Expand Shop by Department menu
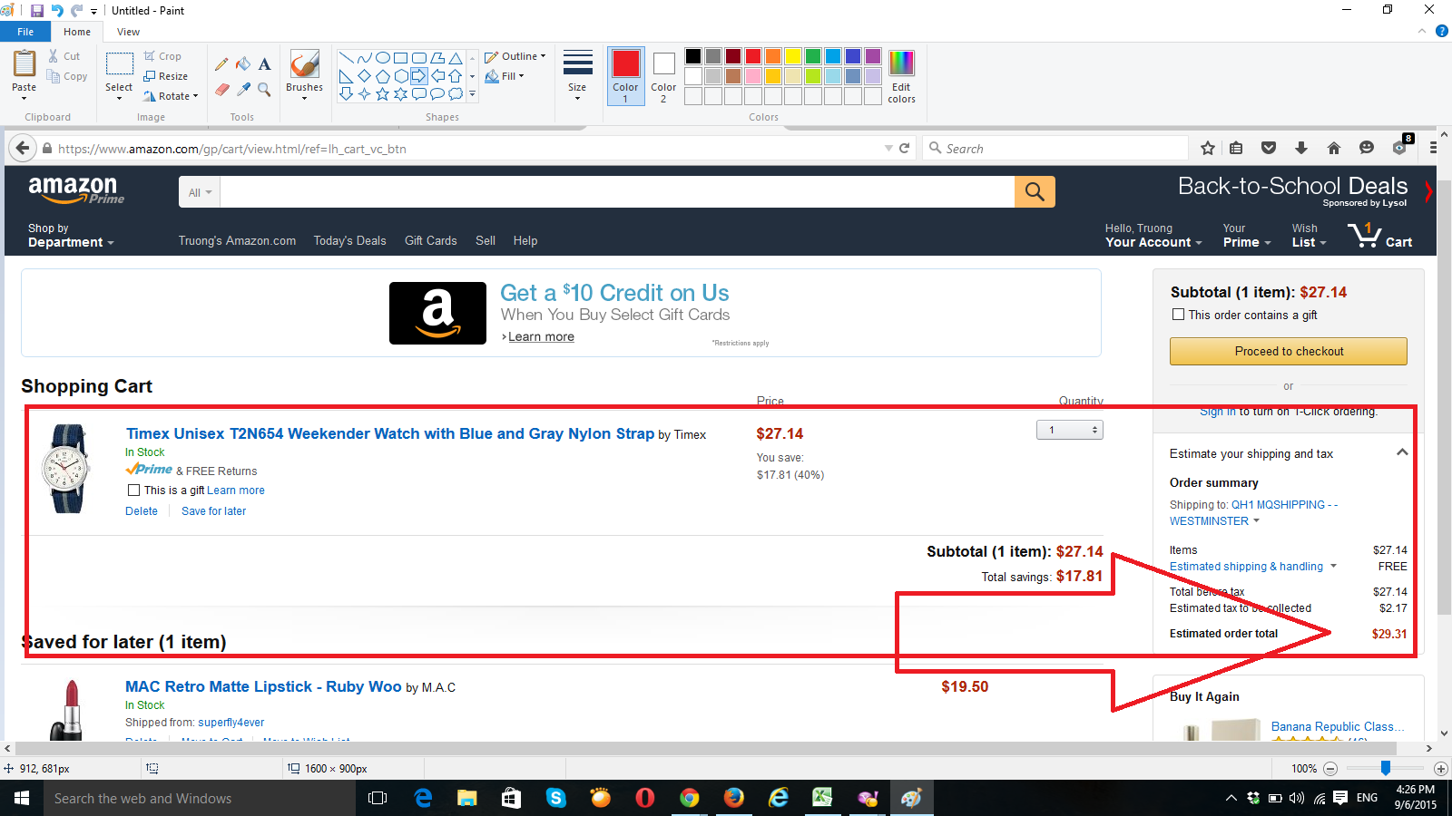The height and width of the screenshot is (816, 1452). [71, 236]
